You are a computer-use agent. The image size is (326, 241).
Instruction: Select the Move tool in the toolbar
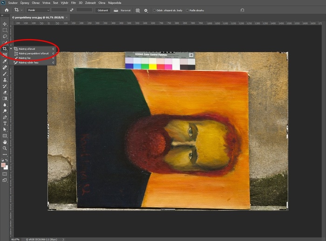coord(5,24)
